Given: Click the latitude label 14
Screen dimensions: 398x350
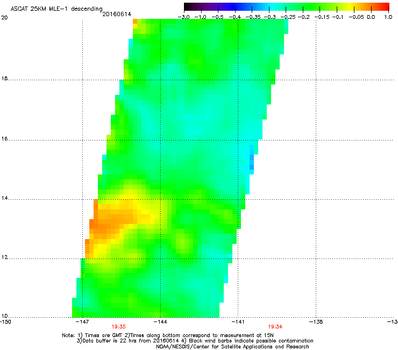Looking at the screenshot, I should [x=4, y=198].
